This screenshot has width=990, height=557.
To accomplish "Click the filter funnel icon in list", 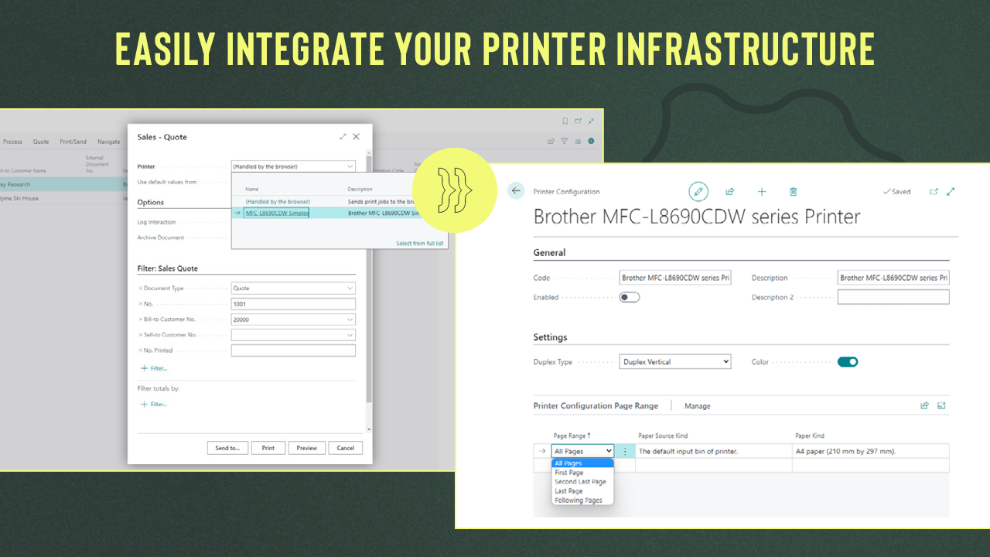I will tap(564, 142).
